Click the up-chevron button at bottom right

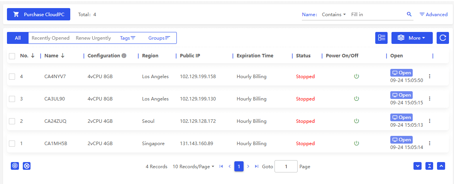(x=441, y=166)
